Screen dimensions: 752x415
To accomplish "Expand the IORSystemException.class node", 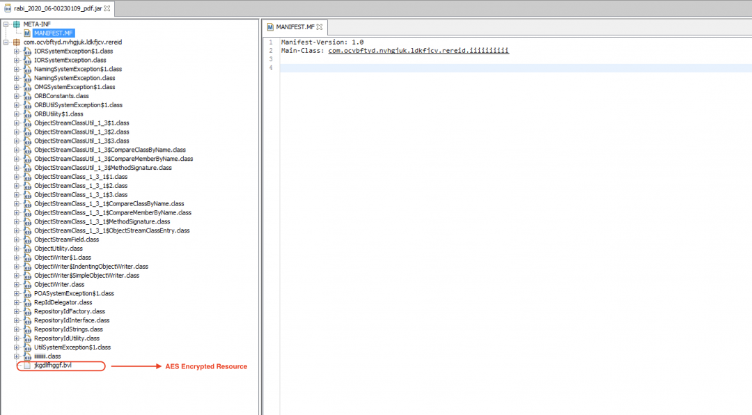I will click(x=17, y=60).
